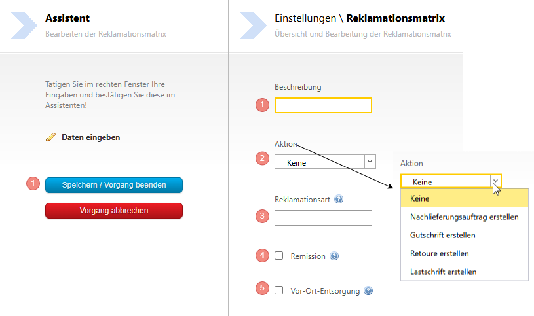Viewport: 534px width, 316px height.
Task: Click step marker 1 beside Beschreibung field
Action: point(263,105)
